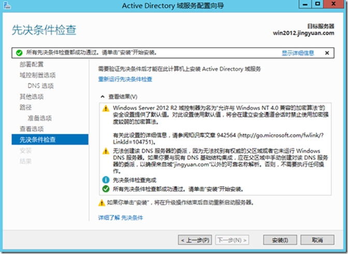The width and height of the screenshot is (348, 254).
Task: Click 重新运行先决条件检查 link
Action: pyautogui.click(x=125, y=79)
